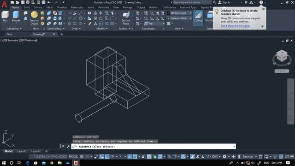The width and height of the screenshot is (295, 166).
Task: Open the Autodesk App Store cart icon
Action: [x=246, y=2]
